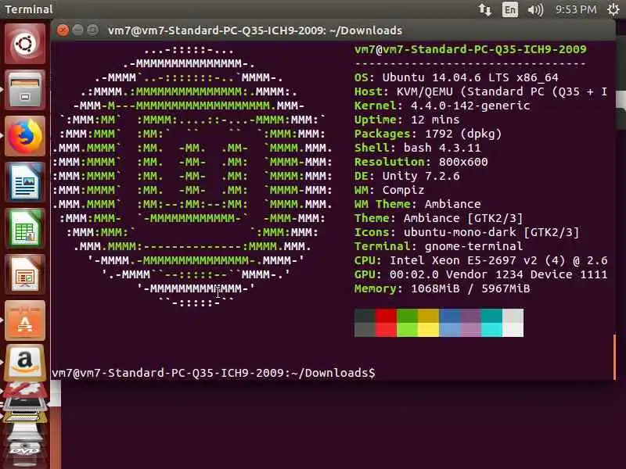Launch Ubuntu Software Center icon
The width and height of the screenshot is (626, 469).
tap(25, 320)
